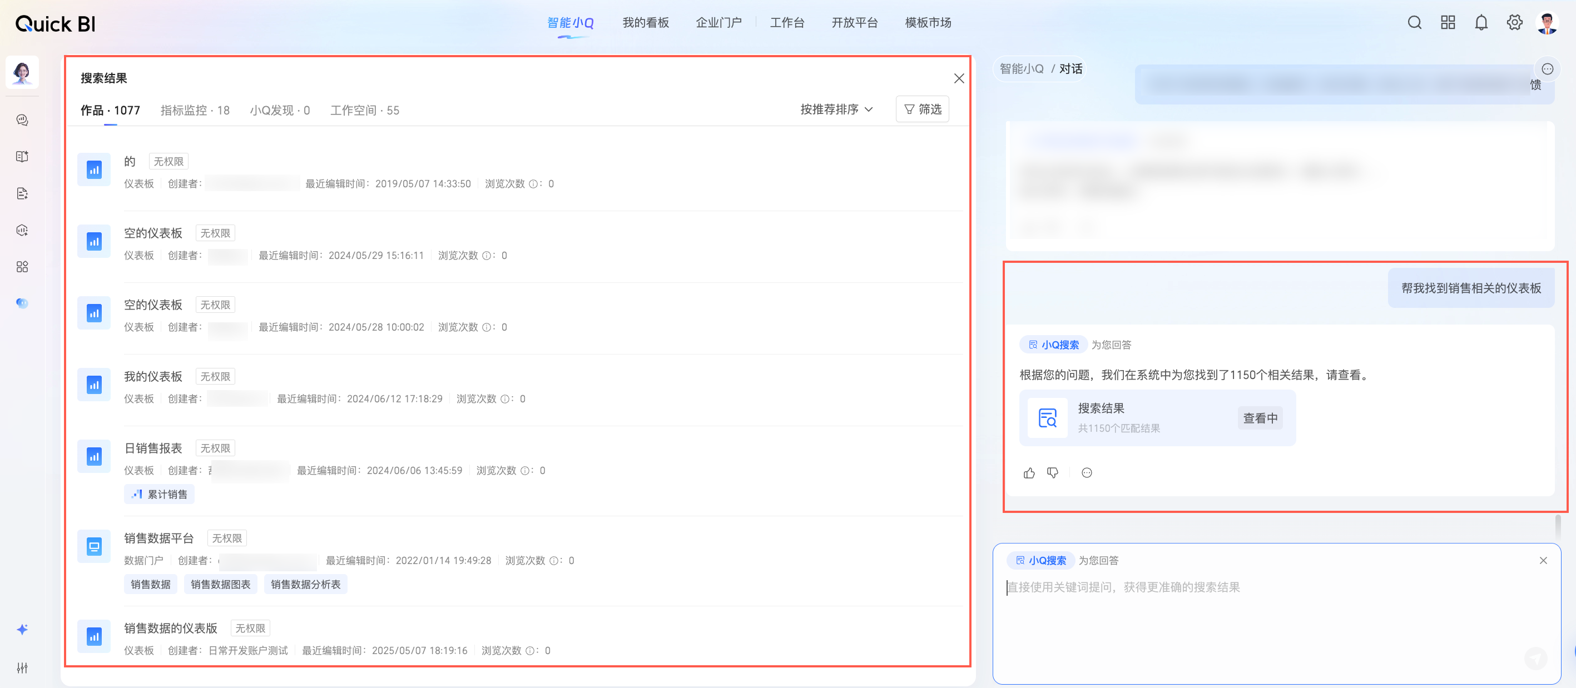Click the 小Q搜索 label in answer header
1576x688 pixels.
[x=1053, y=345]
